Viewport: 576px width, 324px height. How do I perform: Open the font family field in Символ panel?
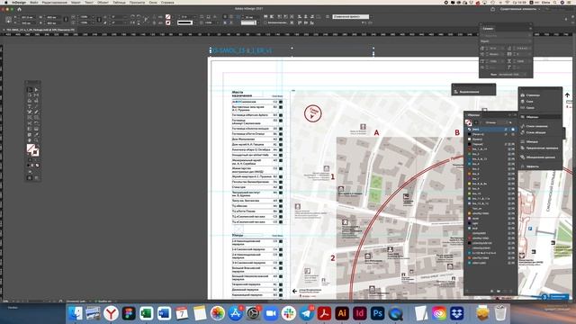[505, 36]
